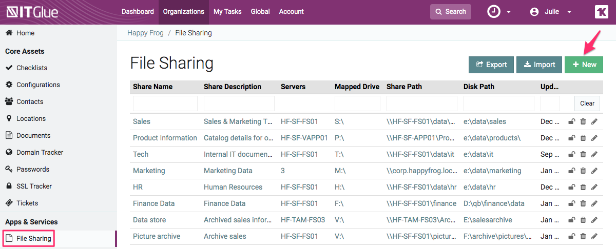Expand the clock timer dropdown

(499, 12)
